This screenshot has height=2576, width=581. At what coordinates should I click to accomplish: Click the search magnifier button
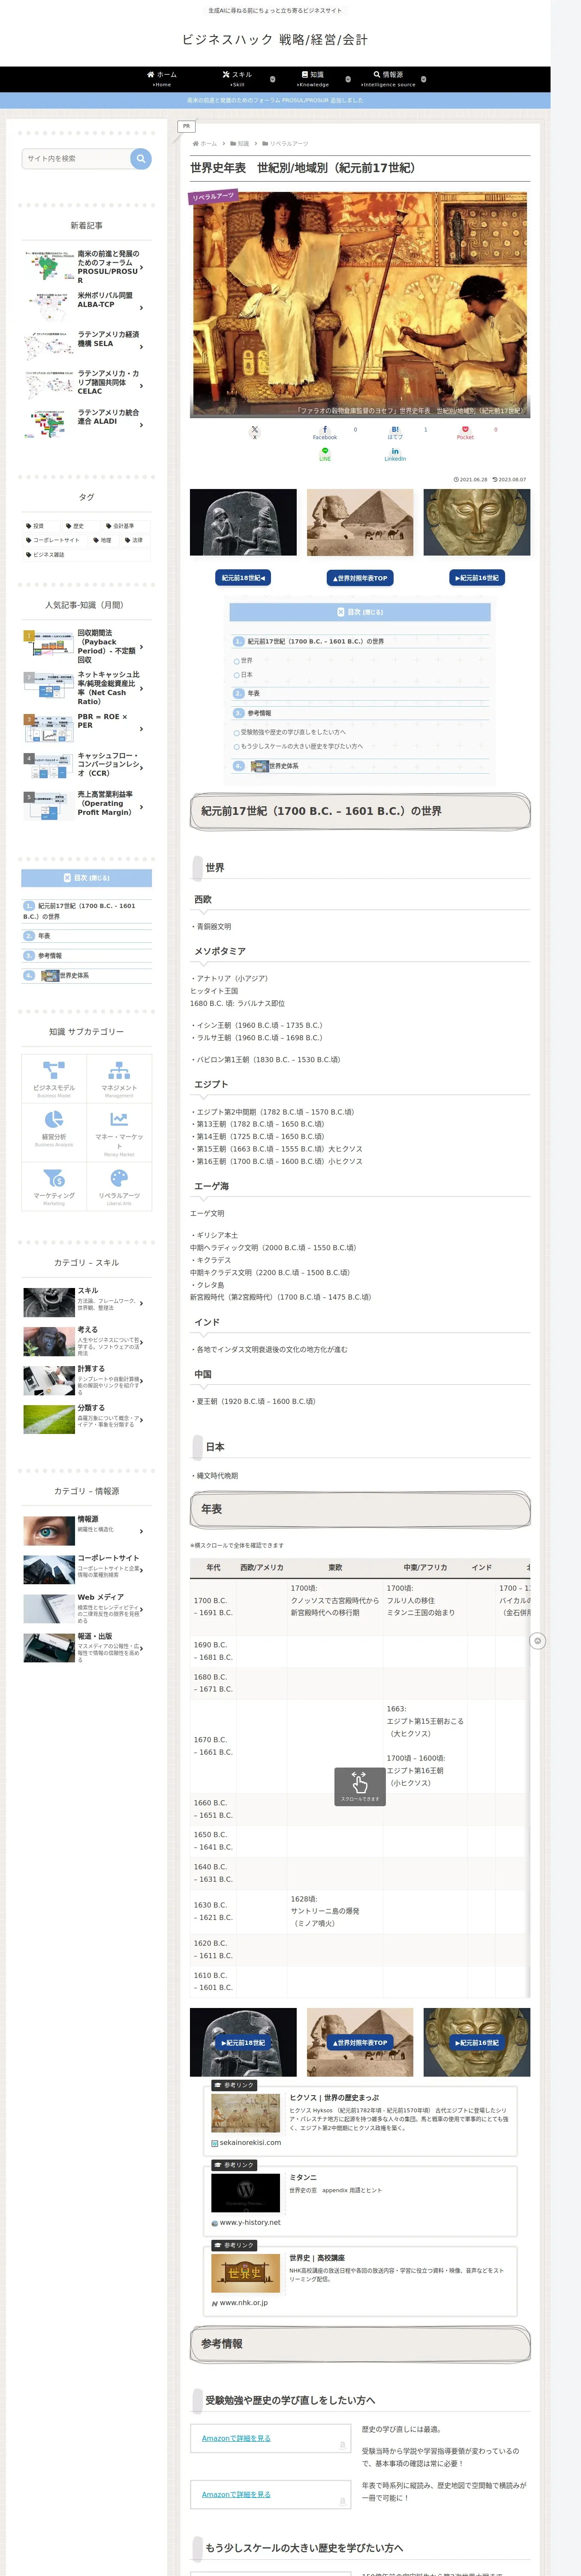coord(141,158)
